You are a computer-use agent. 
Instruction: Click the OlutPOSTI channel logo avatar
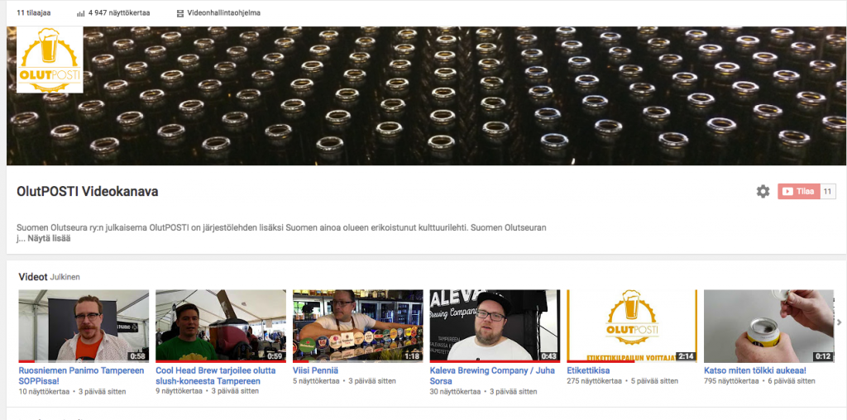pos(50,60)
